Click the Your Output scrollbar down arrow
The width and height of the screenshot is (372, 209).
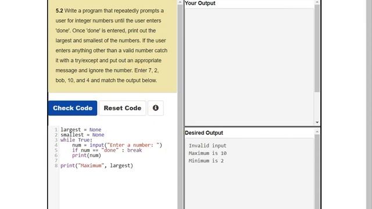pos(317,122)
